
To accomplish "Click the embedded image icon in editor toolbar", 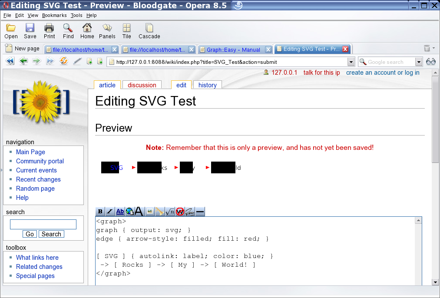I will click(x=150, y=212).
